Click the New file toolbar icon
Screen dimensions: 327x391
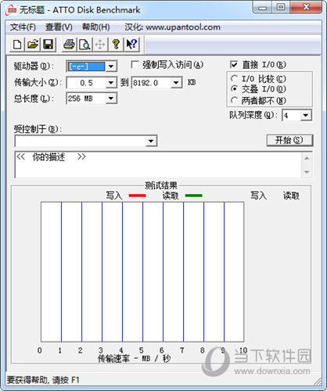pos(17,45)
